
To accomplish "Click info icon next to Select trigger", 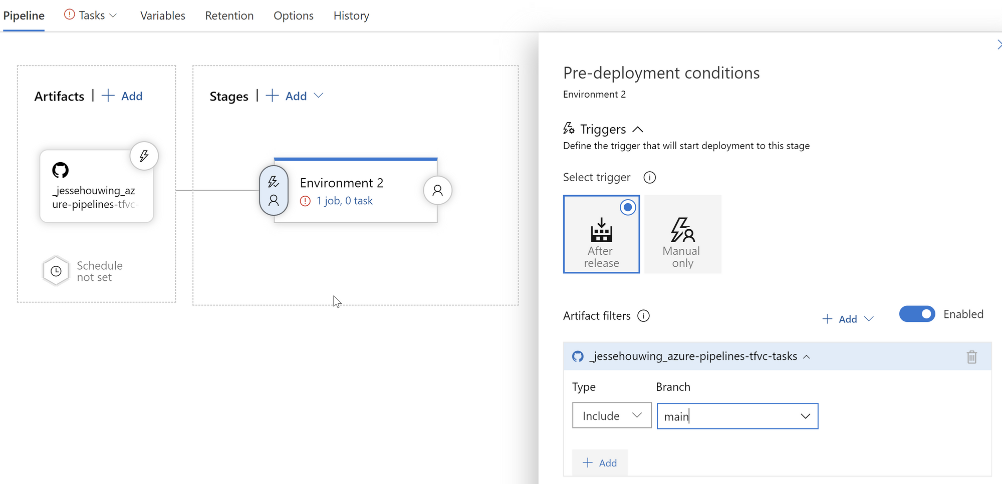I will 649,178.
